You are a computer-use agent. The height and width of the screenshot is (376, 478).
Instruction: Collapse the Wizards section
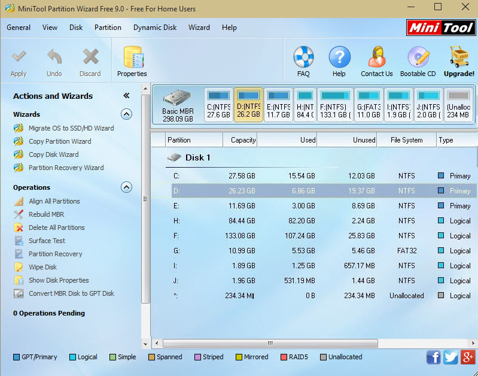(126, 114)
